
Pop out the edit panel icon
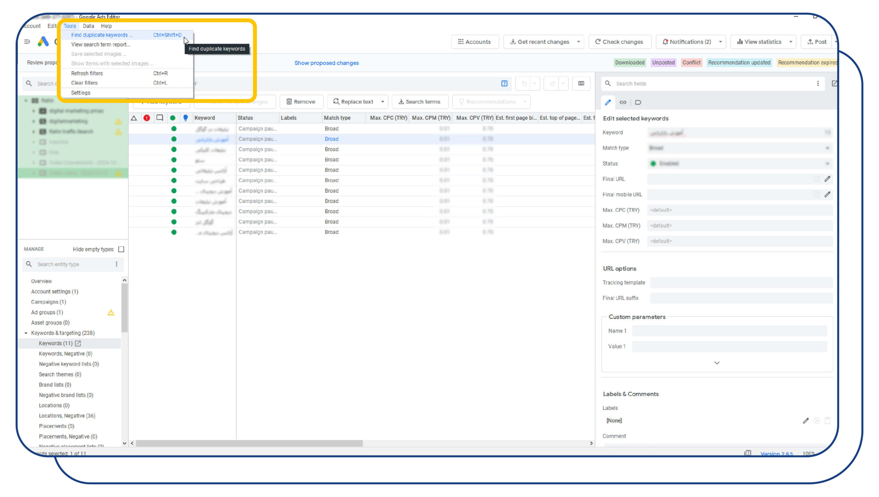click(834, 83)
